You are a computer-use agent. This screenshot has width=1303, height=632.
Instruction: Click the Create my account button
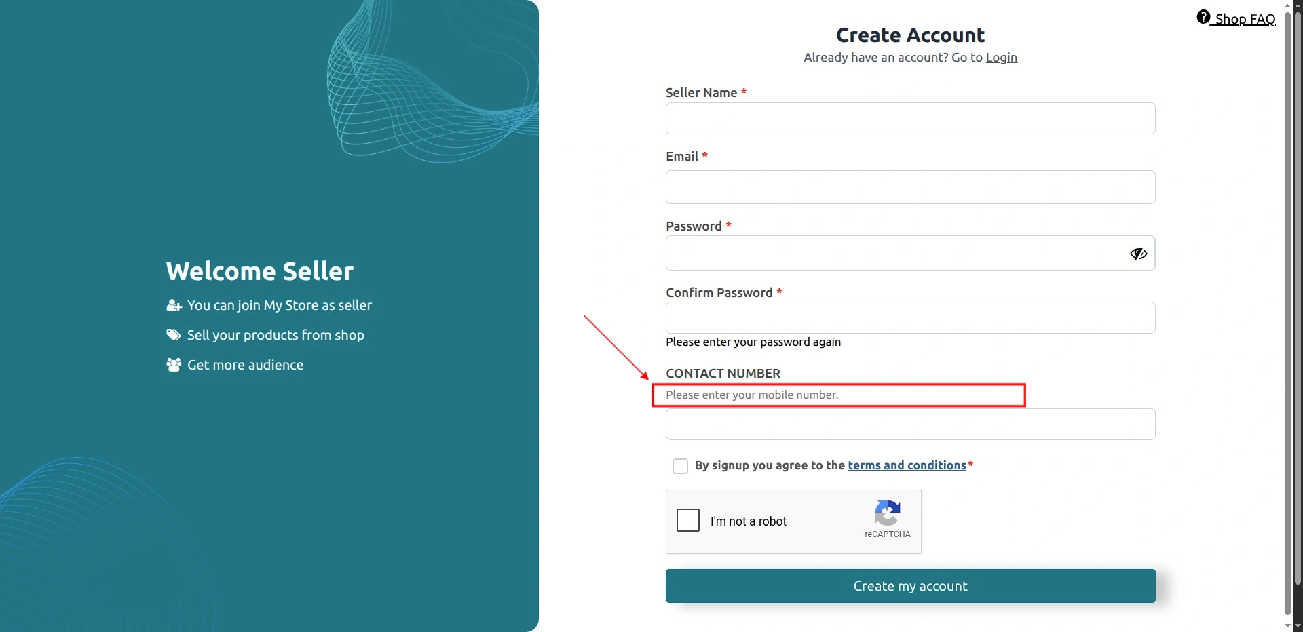click(x=910, y=586)
